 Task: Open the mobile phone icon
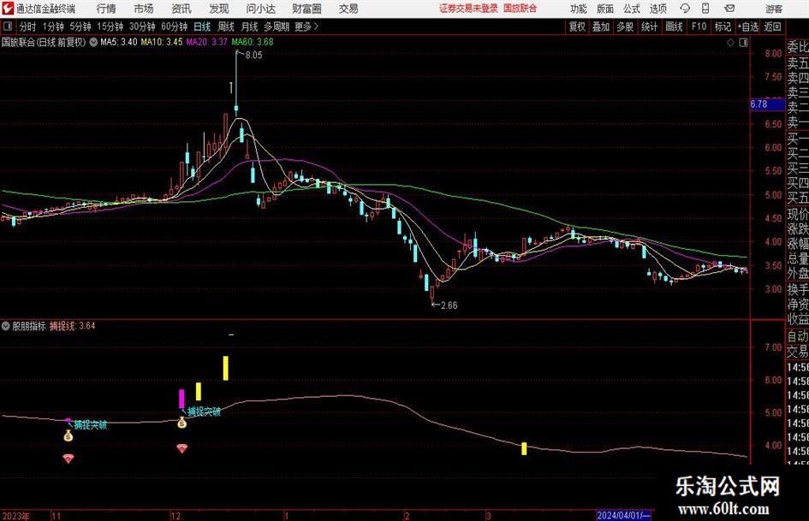(705, 9)
